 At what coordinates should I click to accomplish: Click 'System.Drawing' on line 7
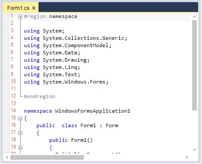tap(65, 60)
